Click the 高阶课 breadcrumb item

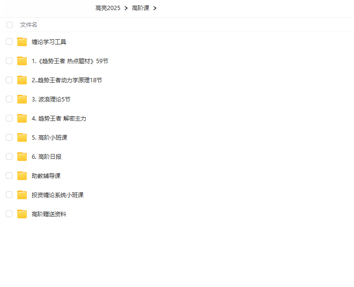pyautogui.click(x=141, y=8)
